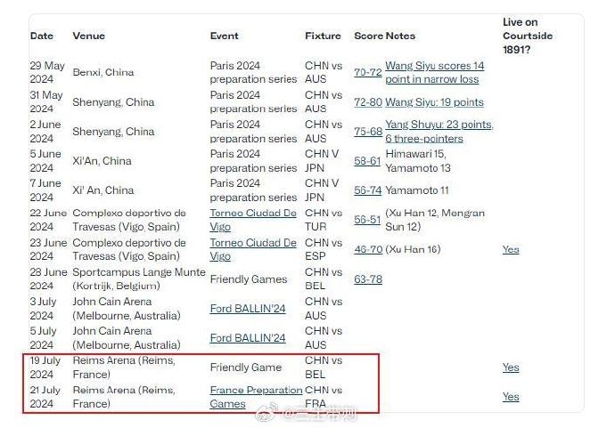Click Yes link for CHN vs ESP row
This screenshot has width=615, height=428.
tap(510, 249)
